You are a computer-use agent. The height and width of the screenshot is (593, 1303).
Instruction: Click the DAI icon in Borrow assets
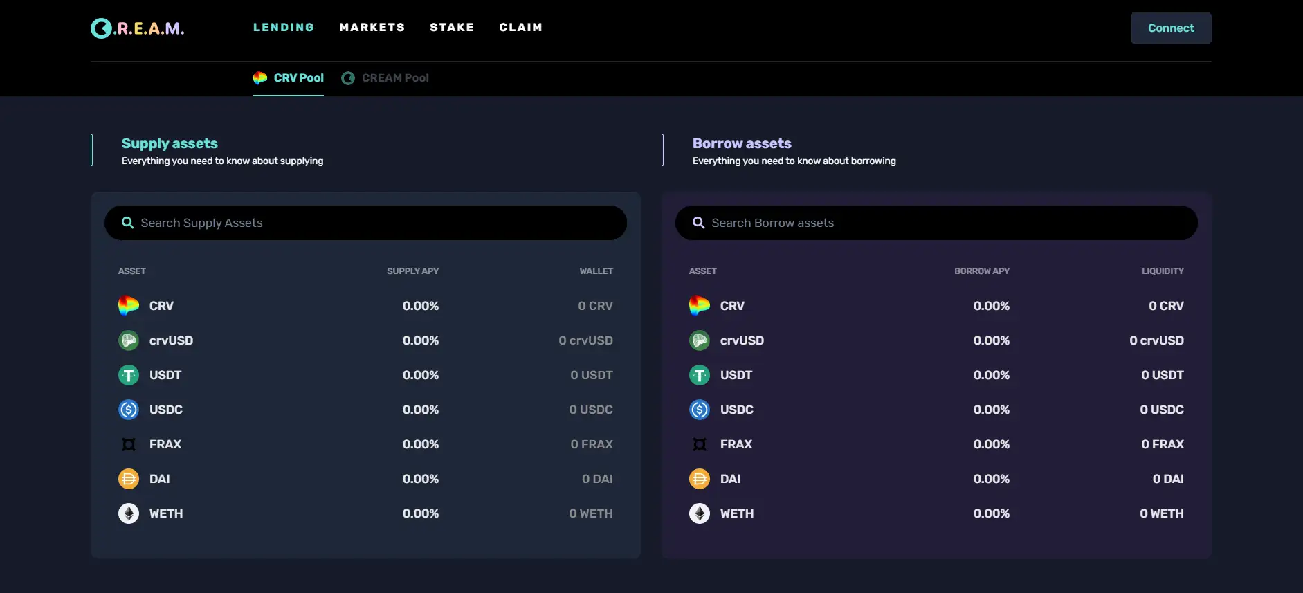click(700, 479)
